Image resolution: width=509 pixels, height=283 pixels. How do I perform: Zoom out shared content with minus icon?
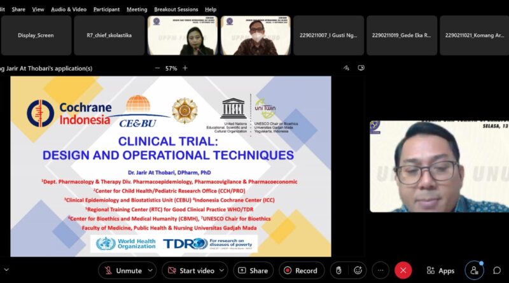click(157, 68)
